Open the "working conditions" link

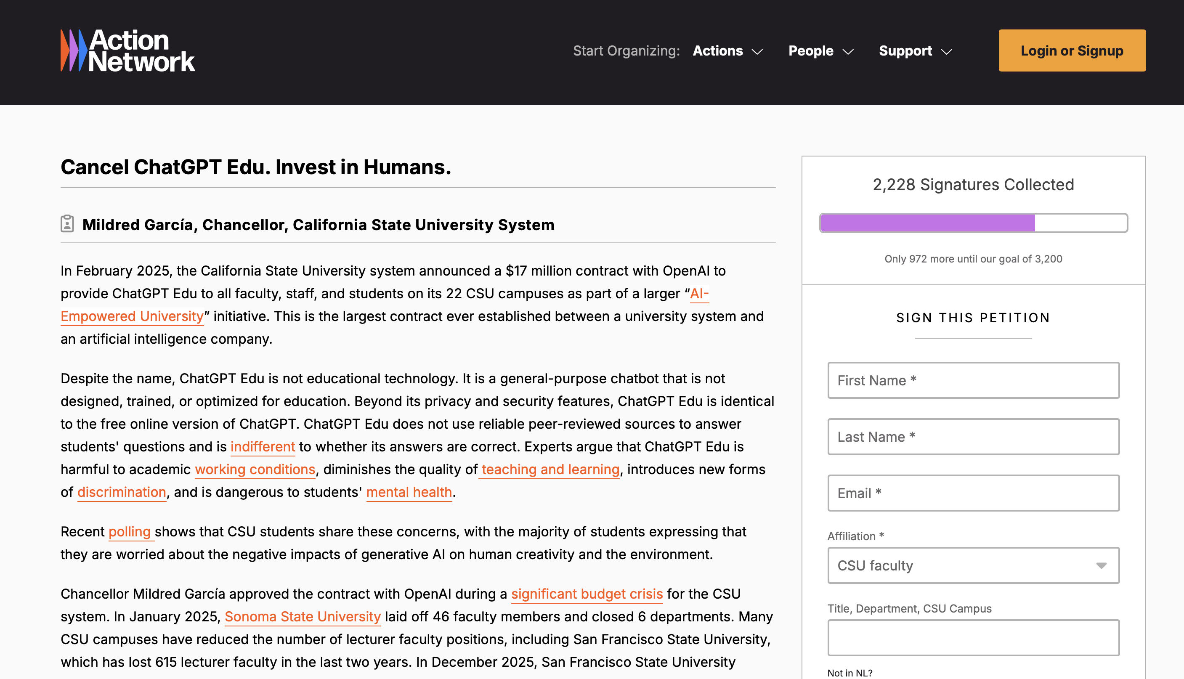click(255, 469)
